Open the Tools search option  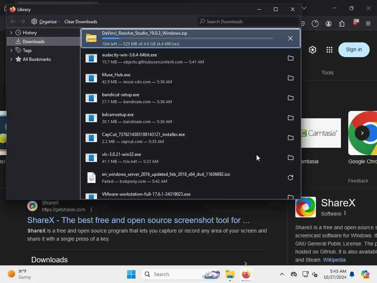327,73
